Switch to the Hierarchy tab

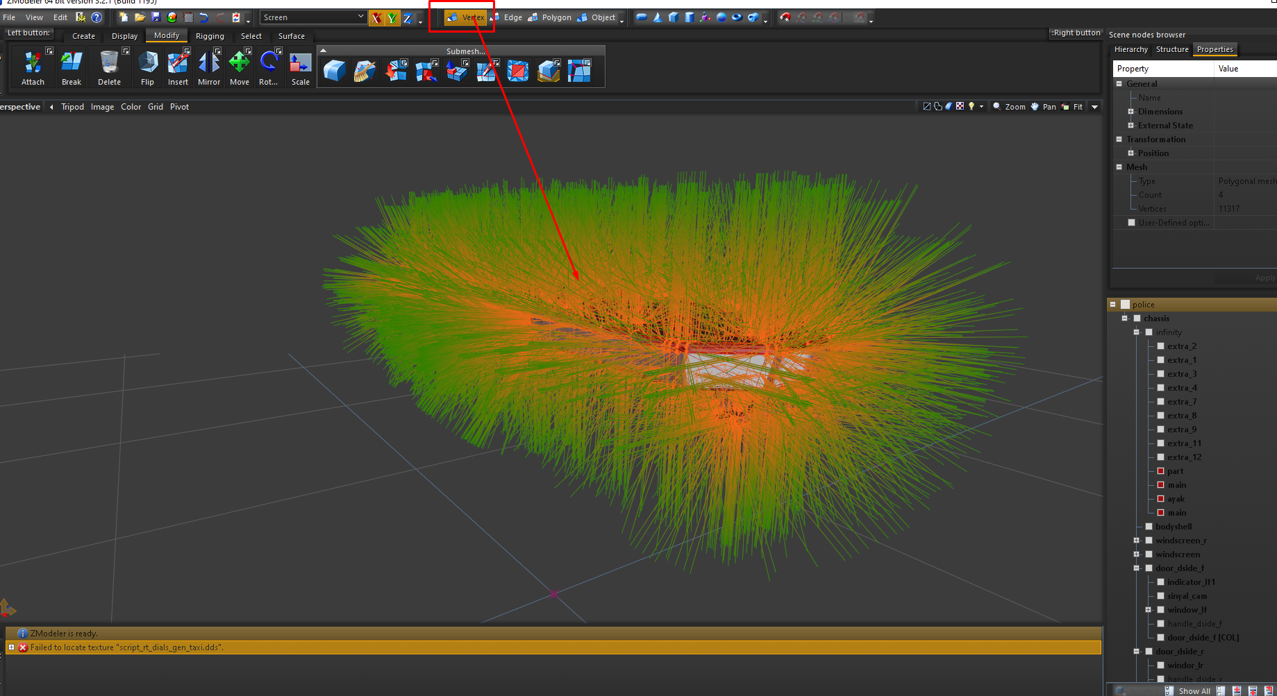coord(1130,49)
